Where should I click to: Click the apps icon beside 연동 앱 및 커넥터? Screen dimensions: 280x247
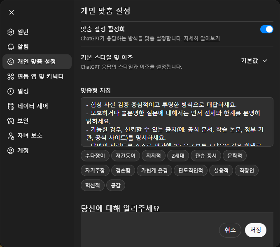[x=11, y=77]
